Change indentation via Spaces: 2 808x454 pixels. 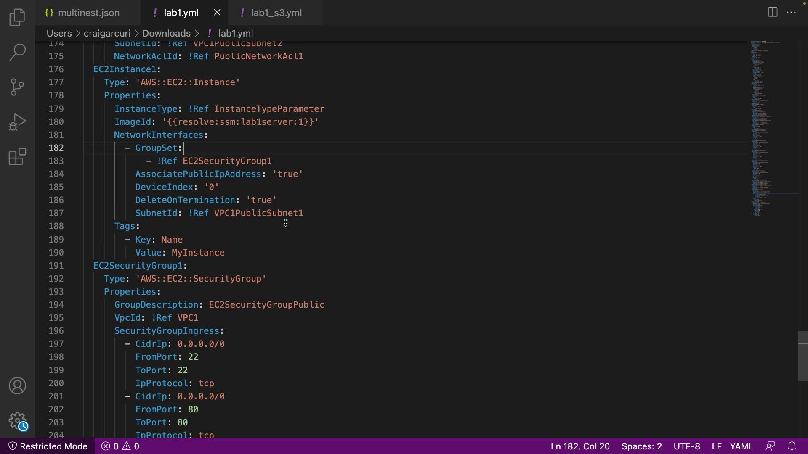(x=641, y=446)
